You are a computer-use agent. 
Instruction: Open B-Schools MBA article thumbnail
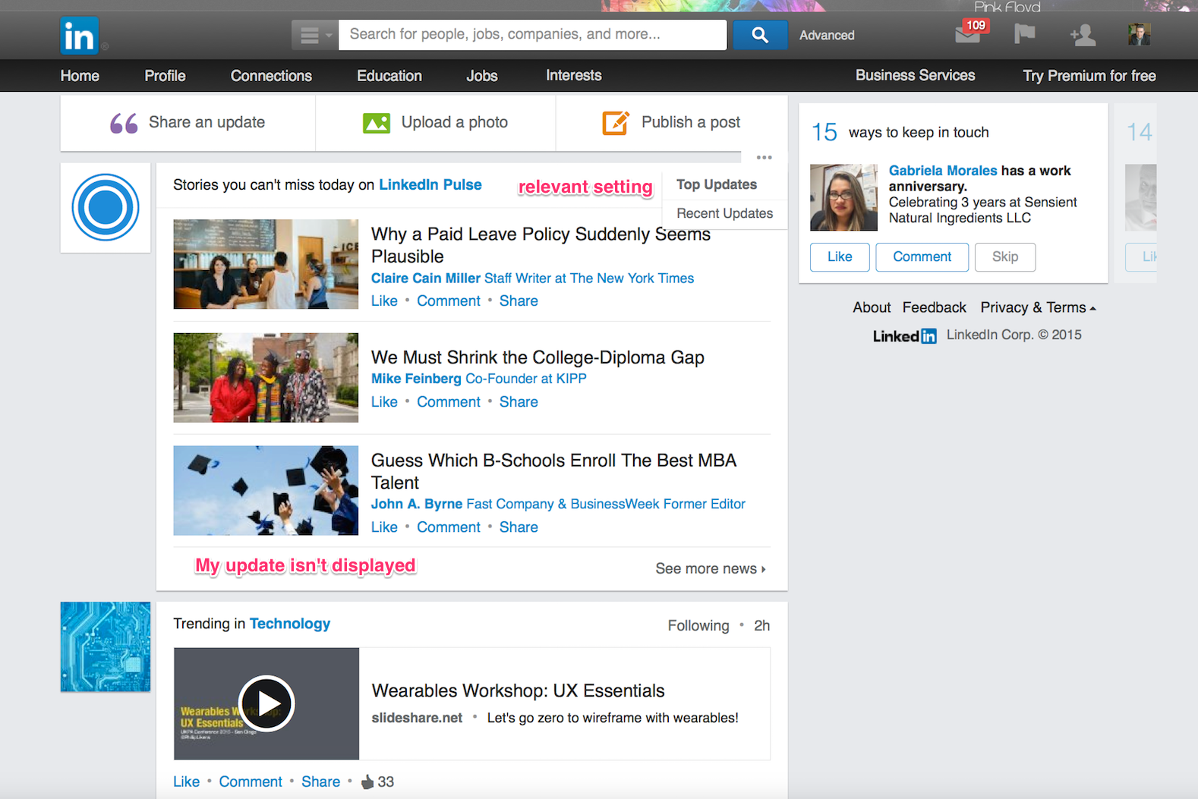click(266, 490)
